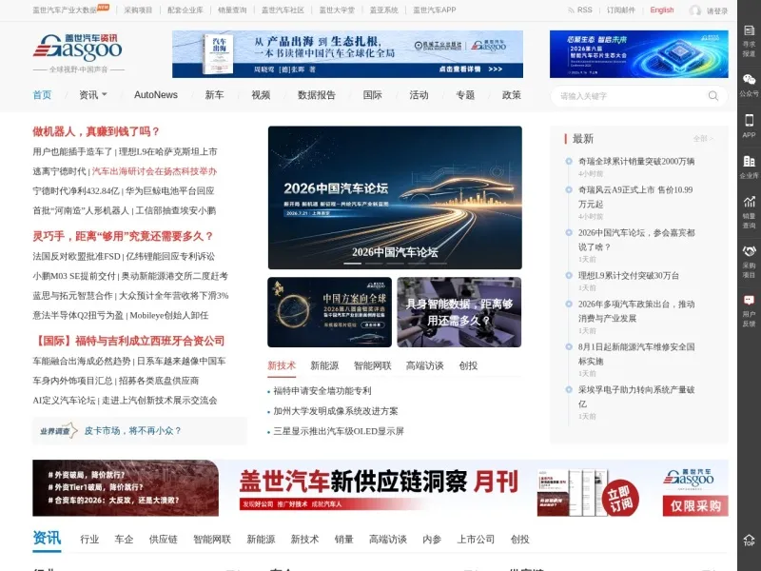Open 加州大学发明成像系统改进方案 article

tap(336, 411)
